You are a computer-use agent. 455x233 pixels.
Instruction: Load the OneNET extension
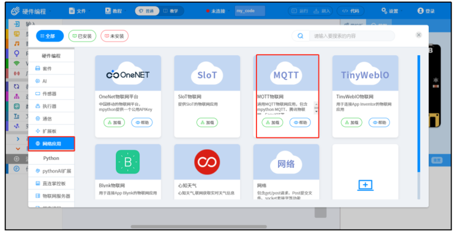pos(114,123)
